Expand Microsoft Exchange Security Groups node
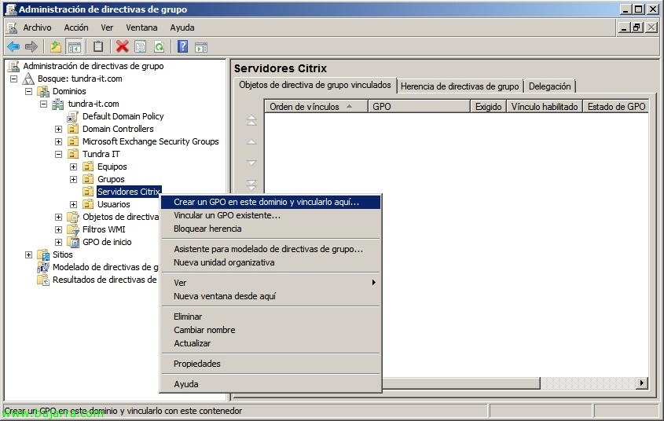Screen dimensions: 664x421 pos(58,141)
